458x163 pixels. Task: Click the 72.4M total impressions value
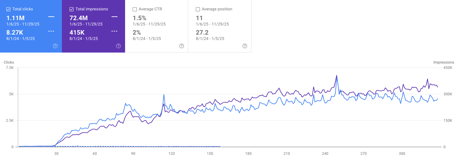(x=79, y=18)
